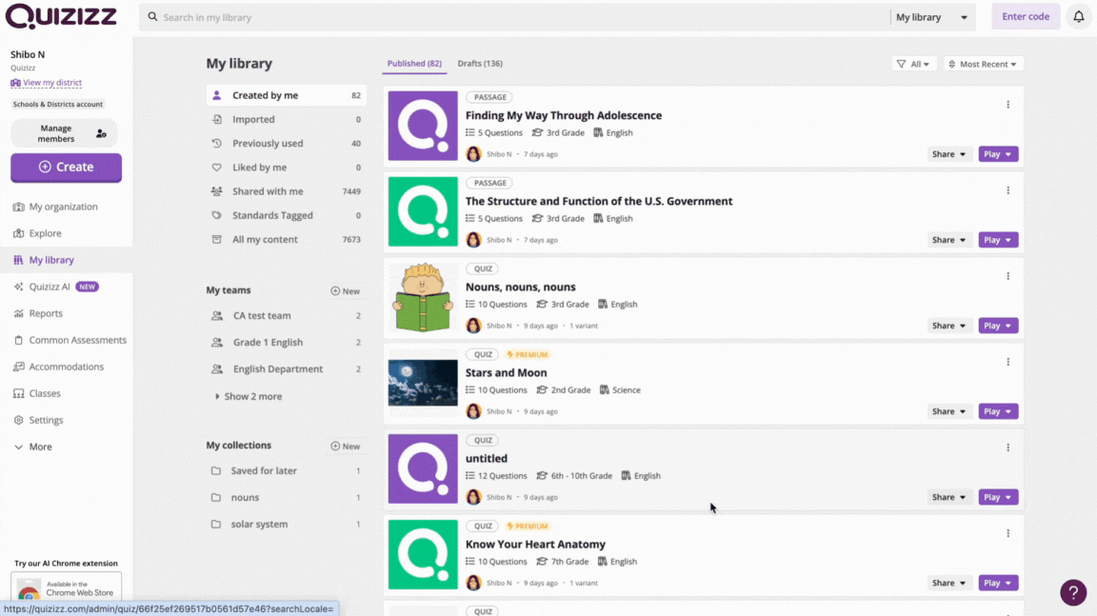Click View my district link
Screen dimensions: 1097x616
[x=46, y=83]
